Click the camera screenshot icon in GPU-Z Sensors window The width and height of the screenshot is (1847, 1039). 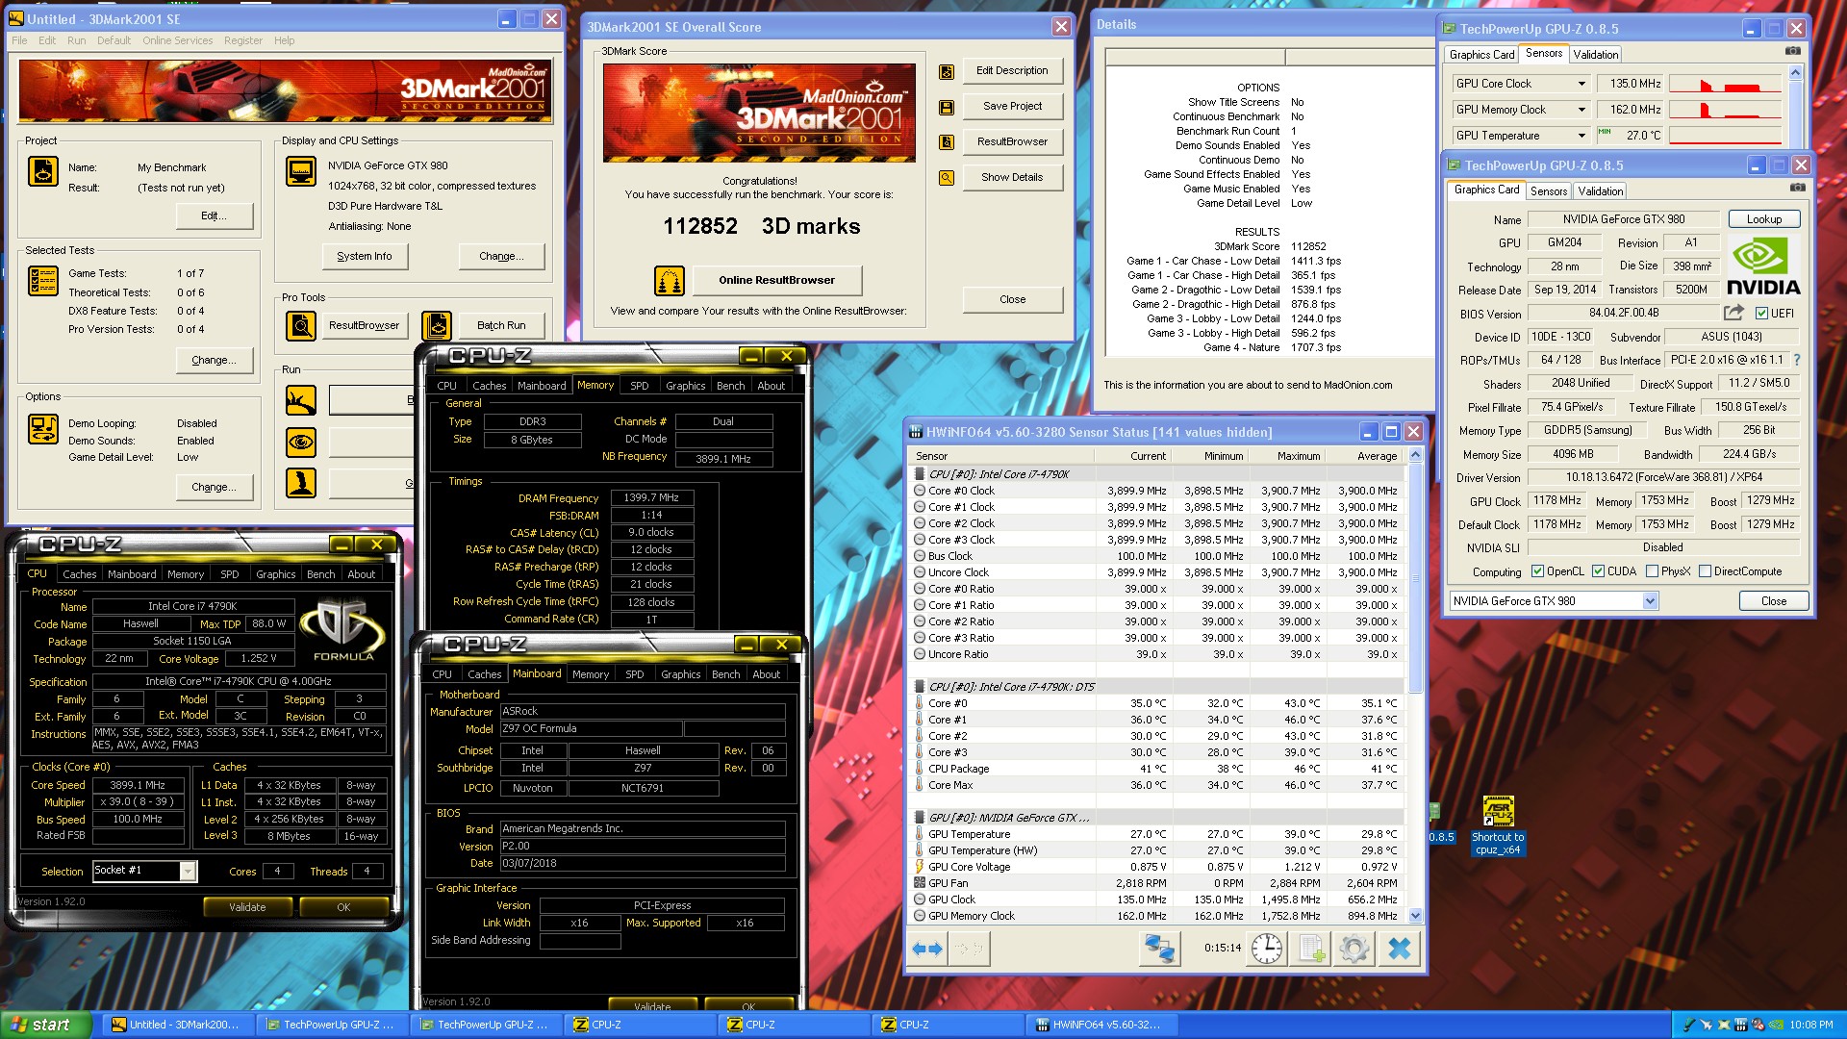point(1793,51)
